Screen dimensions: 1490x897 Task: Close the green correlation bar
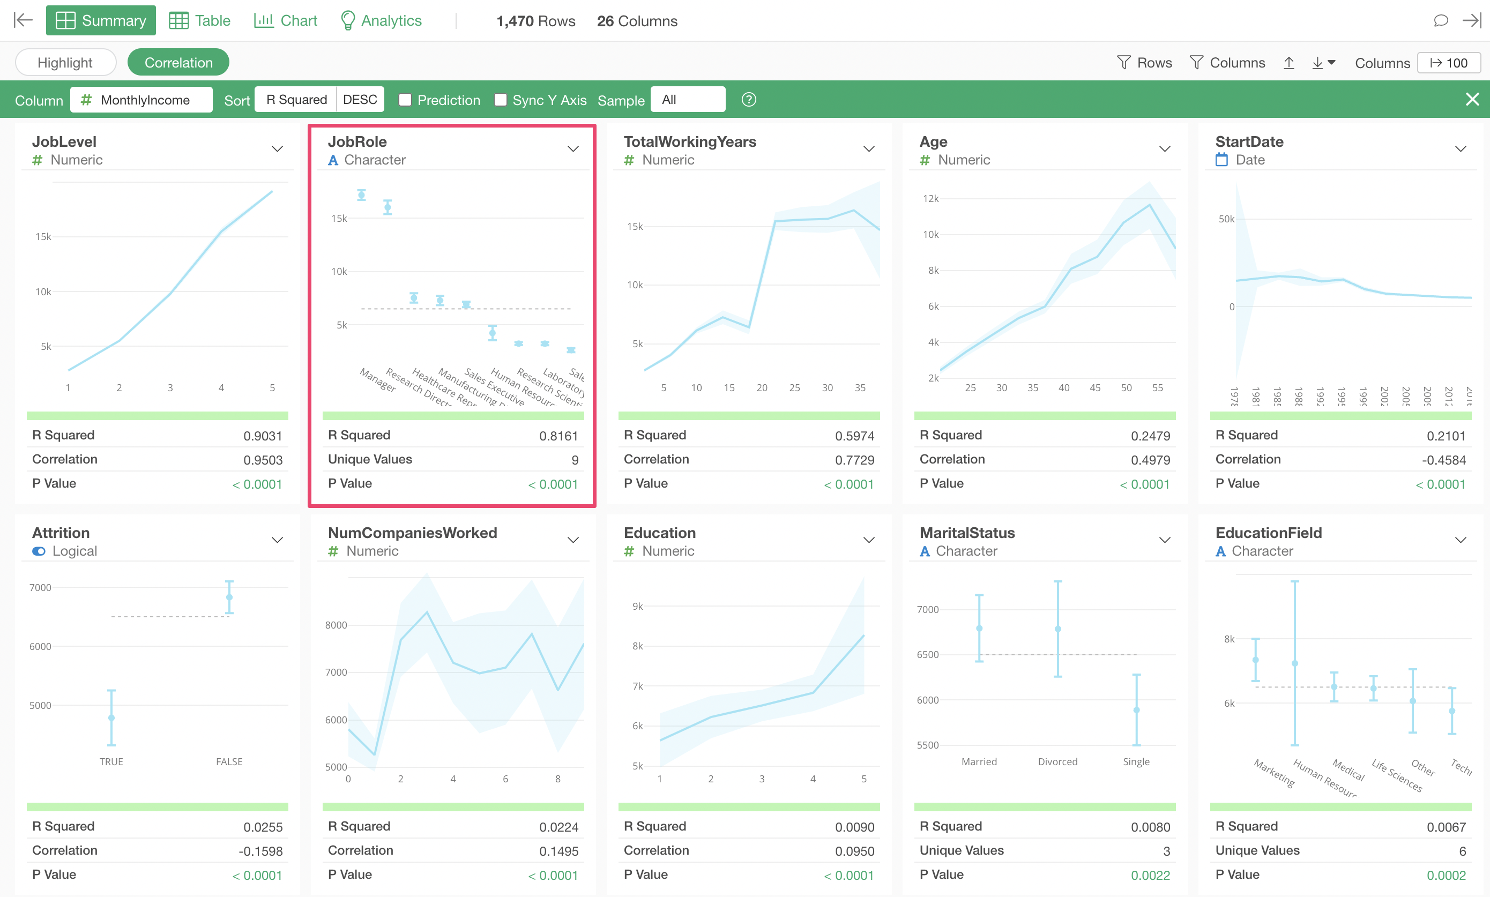click(1472, 100)
